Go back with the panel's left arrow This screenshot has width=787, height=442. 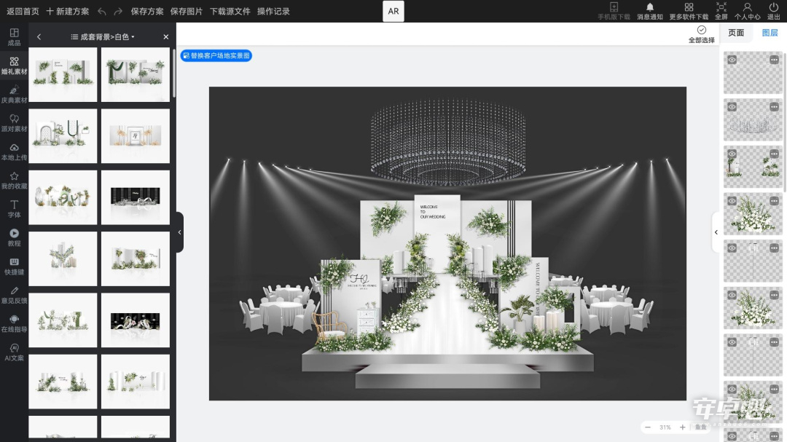point(39,36)
